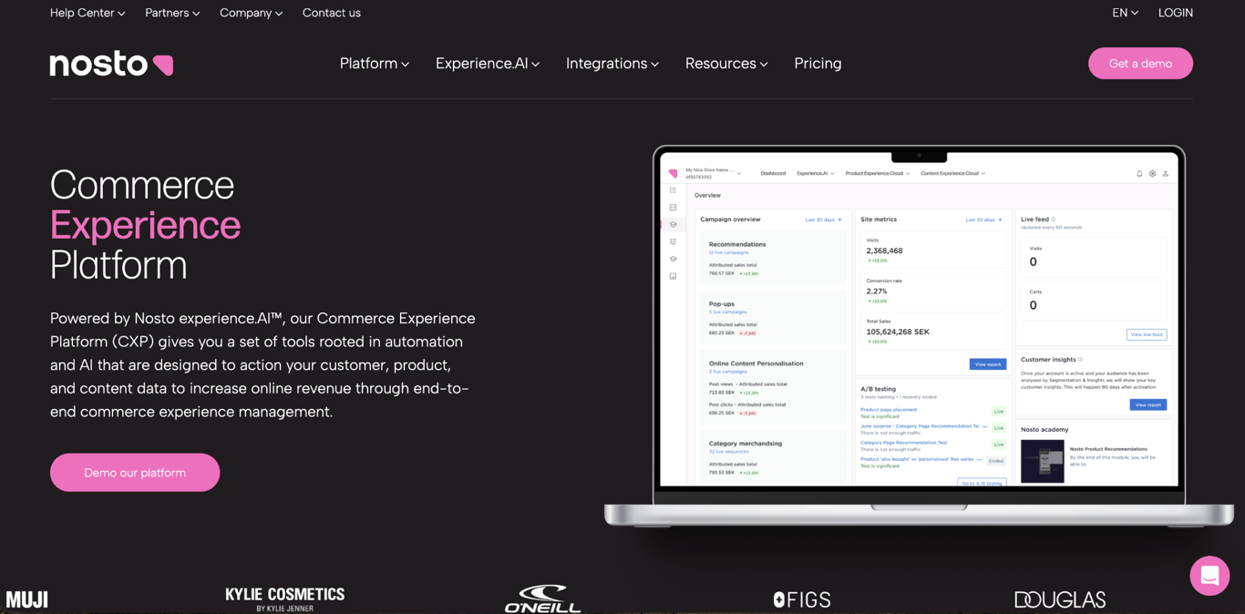Click the 2.27% Conversion rate value
The height and width of the screenshot is (614, 1245).
pyautogui.click(x=877, y=292)
